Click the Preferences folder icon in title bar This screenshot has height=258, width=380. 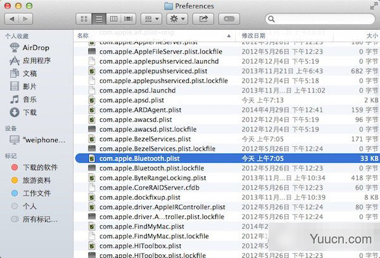[x=168, y=6]
